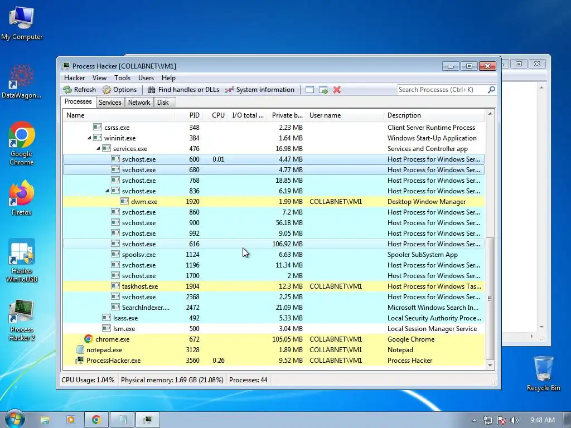Image resolution: width=571 pixels, height=428 pixels.
Task: Open Options from the toolbar
Action: point(119,90)
